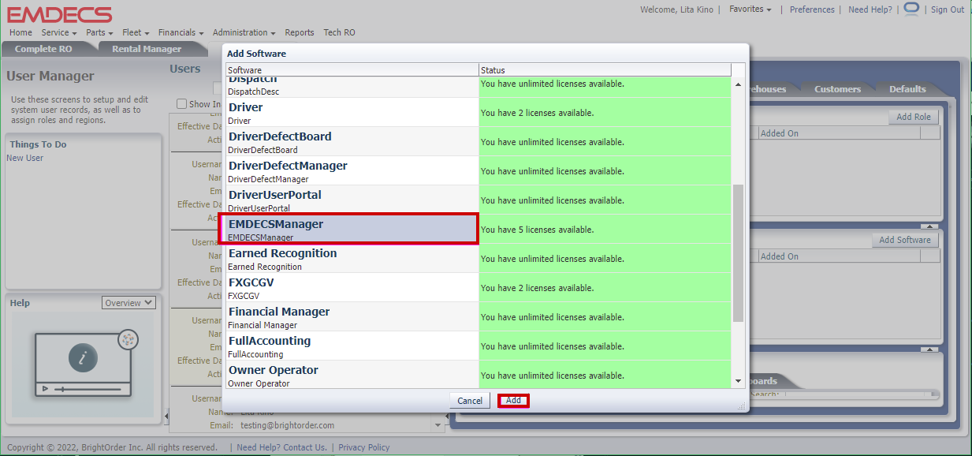Click the Add Software button in the background panel
The image size is (972, 456).
pos(905,240)
